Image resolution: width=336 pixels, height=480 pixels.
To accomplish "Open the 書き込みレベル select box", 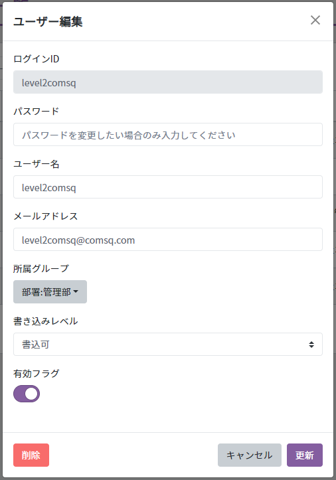I will tap(168, 344).
